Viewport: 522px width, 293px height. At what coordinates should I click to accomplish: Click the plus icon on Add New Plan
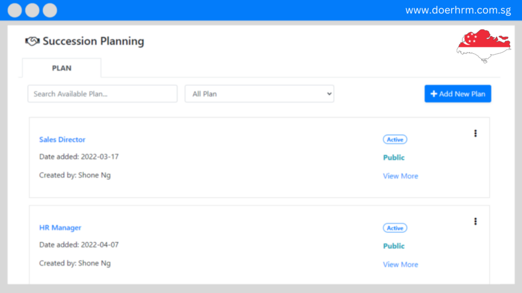(433, 94)
